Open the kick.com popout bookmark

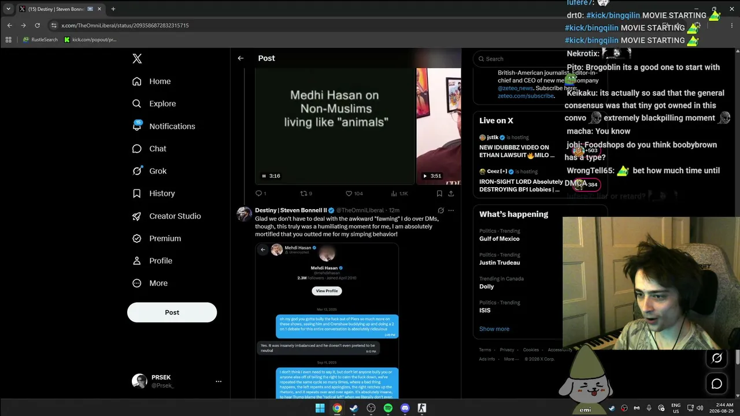click(90, 40)
